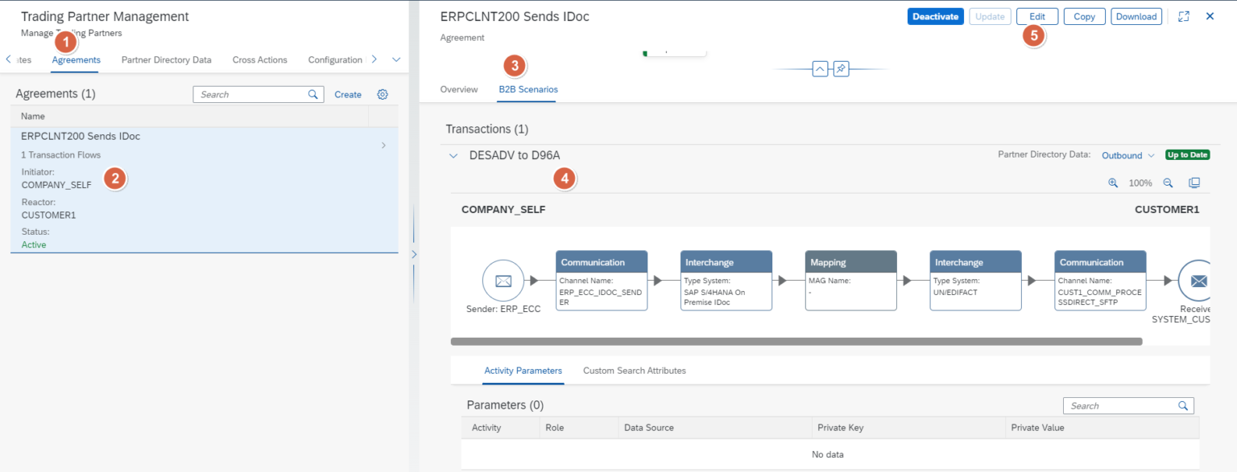1237x472 pixels.
Task: Open the Partner Directory Data tab
Action: pyautogui.click(x=167, y=60)
